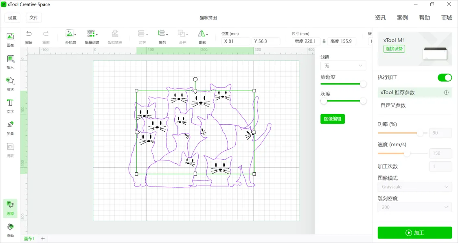Open the 雕刻密度 200 dropdown

coord(415,207)
